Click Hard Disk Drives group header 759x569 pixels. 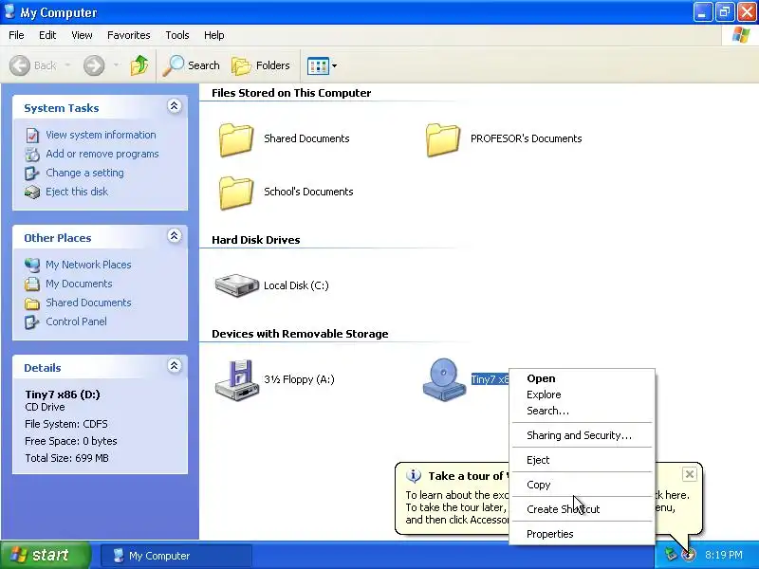pos(255,240)
